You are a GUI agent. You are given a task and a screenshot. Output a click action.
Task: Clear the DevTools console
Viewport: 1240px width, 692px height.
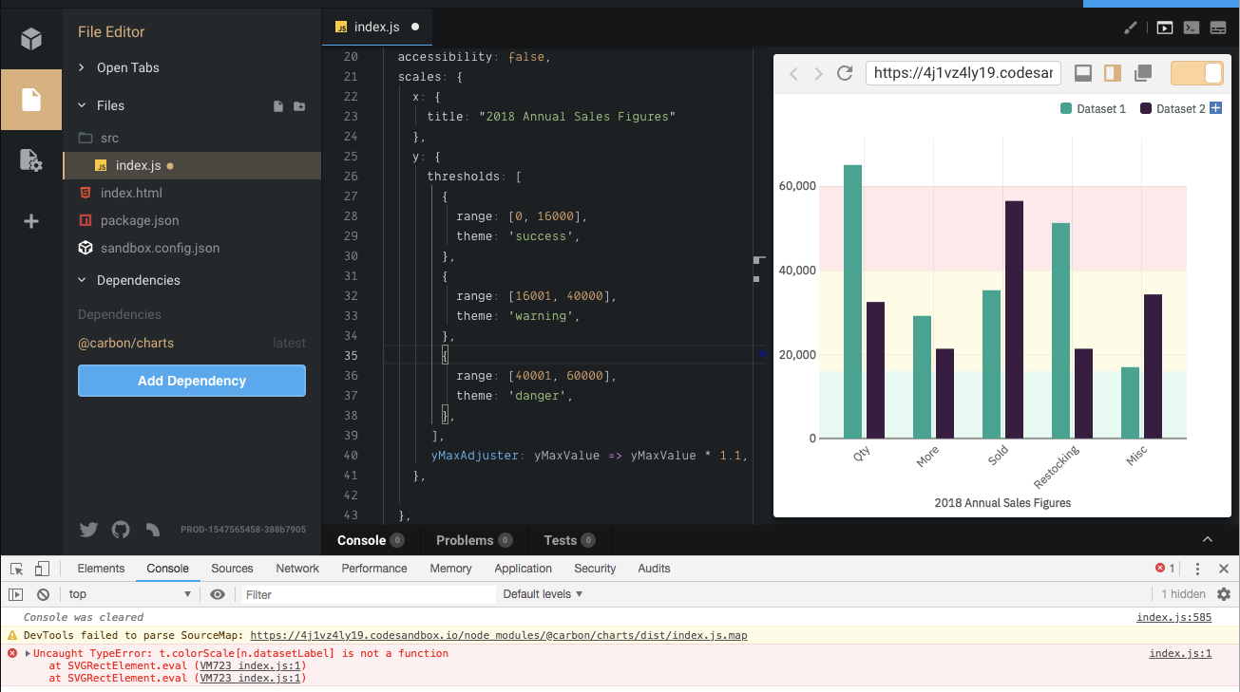(43, 594)
